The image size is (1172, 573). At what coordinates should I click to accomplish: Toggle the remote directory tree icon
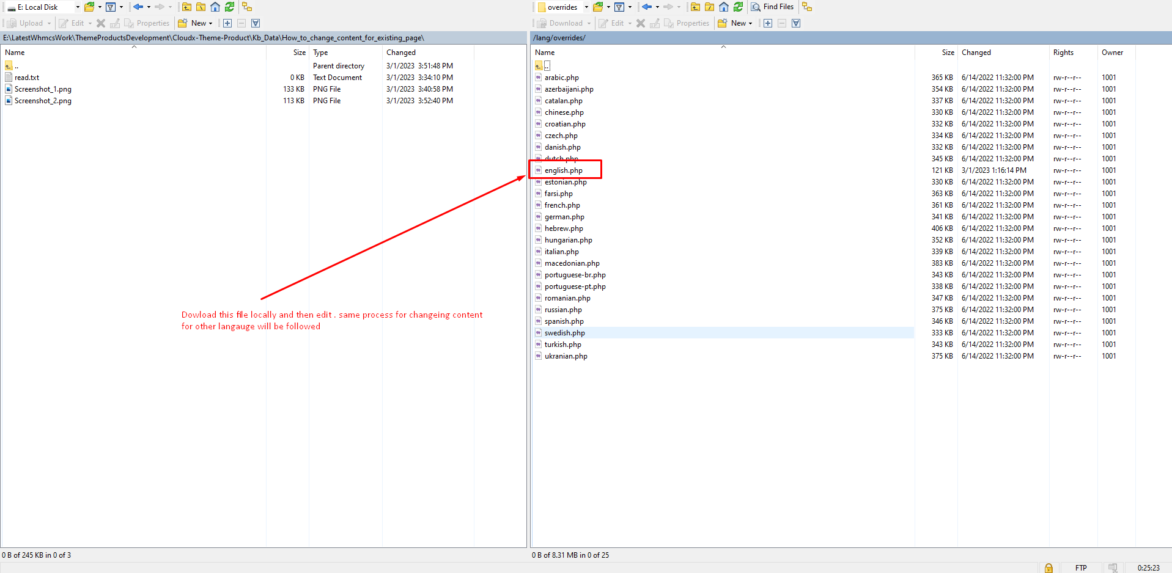click(x=807, y=7)
